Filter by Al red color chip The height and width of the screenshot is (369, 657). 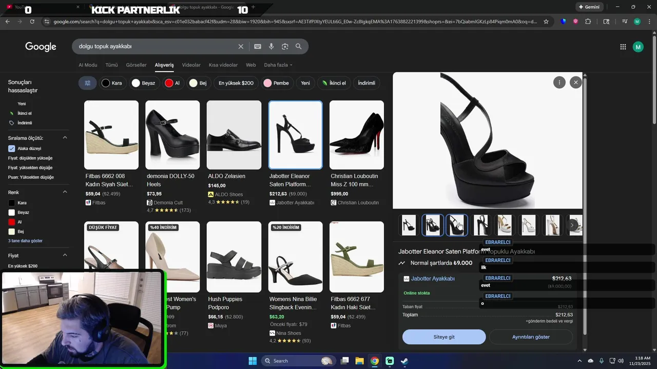coord(172,83)
